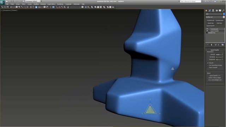The width and height of the screenshot is (226, 127).
Task: Click the Bind to Space Warp tool
Action: [x=8, y=7]
